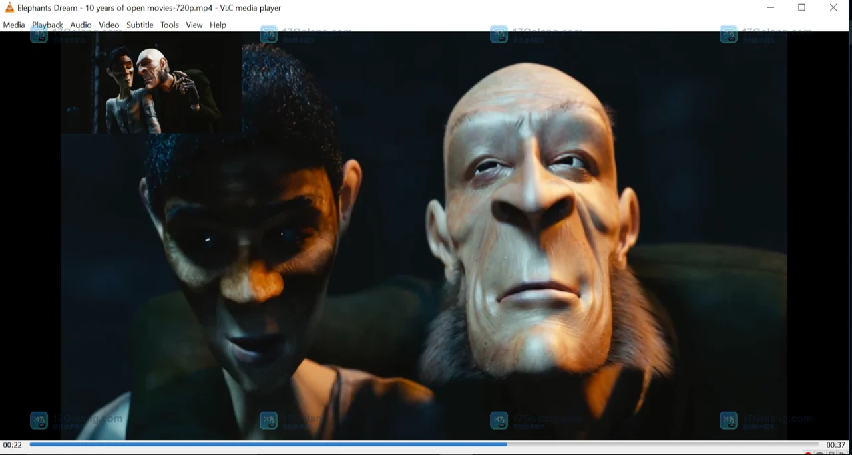Open the Audio menu
Viewport: 852px width, 455px height.
pos(81,25)
